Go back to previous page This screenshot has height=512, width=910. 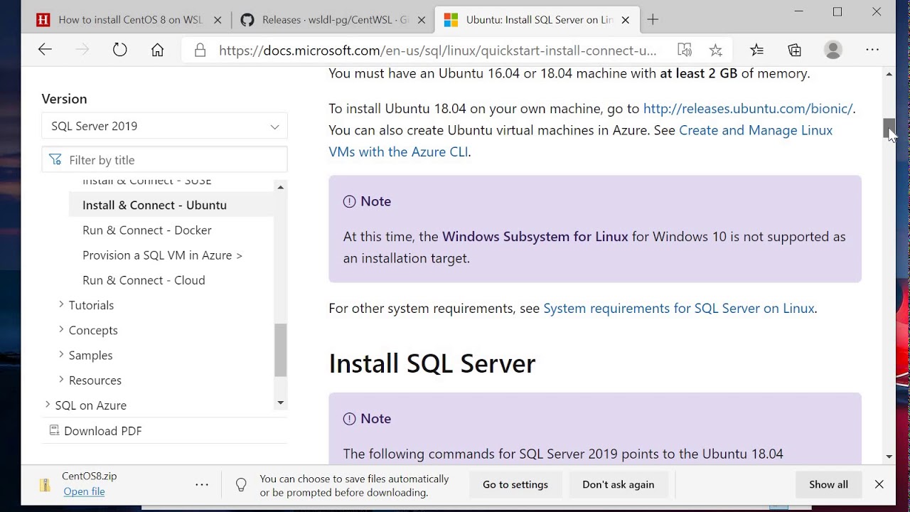[x=45, y=50]
